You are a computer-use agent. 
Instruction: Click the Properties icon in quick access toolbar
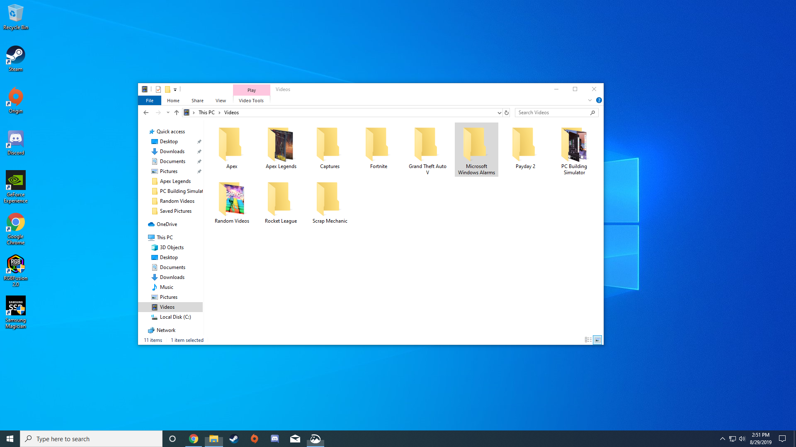158,89
